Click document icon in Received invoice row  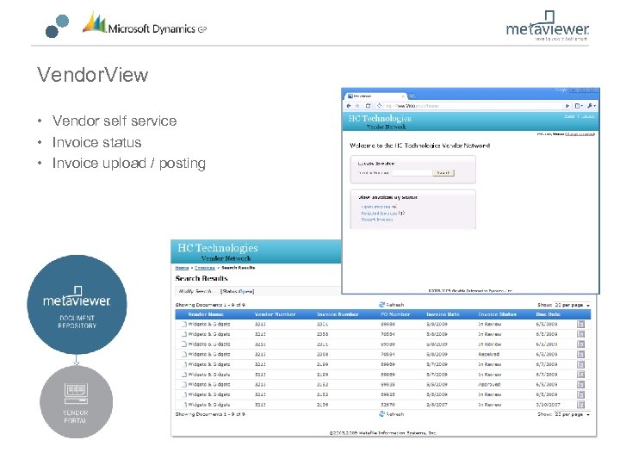pos(184,354)
